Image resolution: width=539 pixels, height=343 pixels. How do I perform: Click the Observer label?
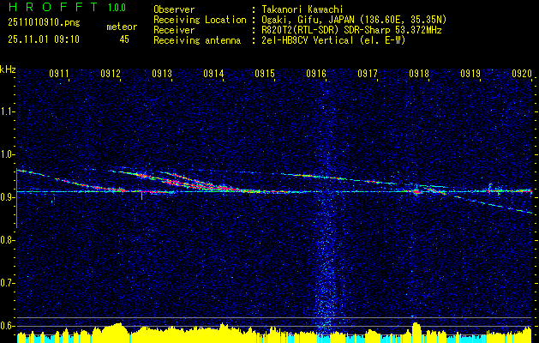(x=174, y=9)
